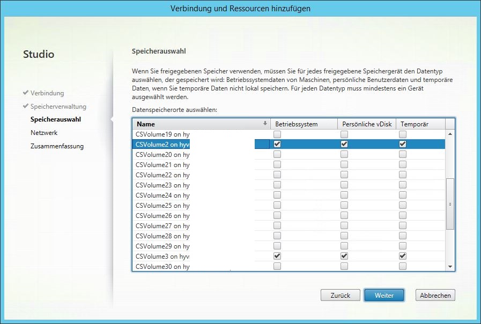The image size is (481, 324).
Task: Uncheck Persönliche vDisk for CSVolume2
Action: 344,144
